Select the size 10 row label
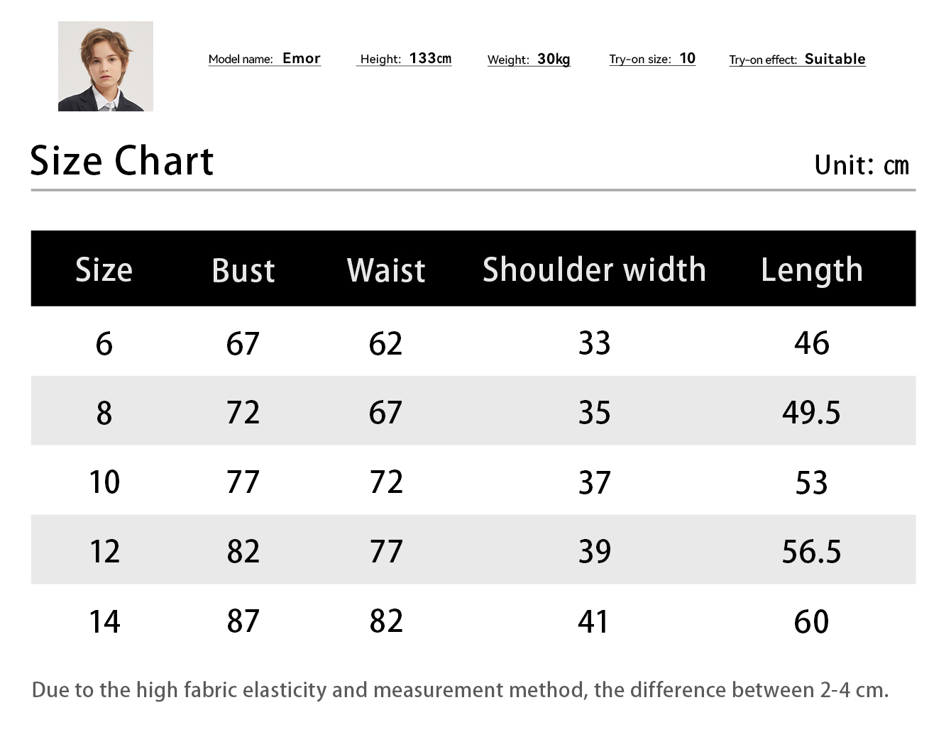951x744 pixels. (104, 482)
